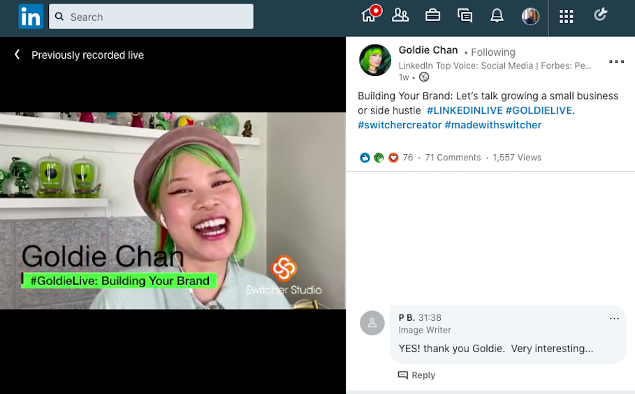Click the magnifier icon in search box
635x394 pixels.
click(x=59, y=17)
